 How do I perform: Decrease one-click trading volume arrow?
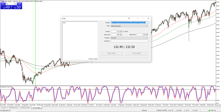(x=7, y=4)
